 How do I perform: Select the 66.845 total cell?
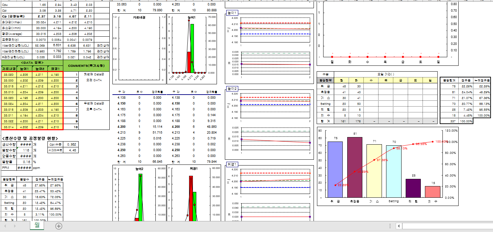(x=157, y=161)
